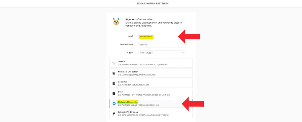Open the Gruppe dropdown
The image size is (302, 122).
162,53
